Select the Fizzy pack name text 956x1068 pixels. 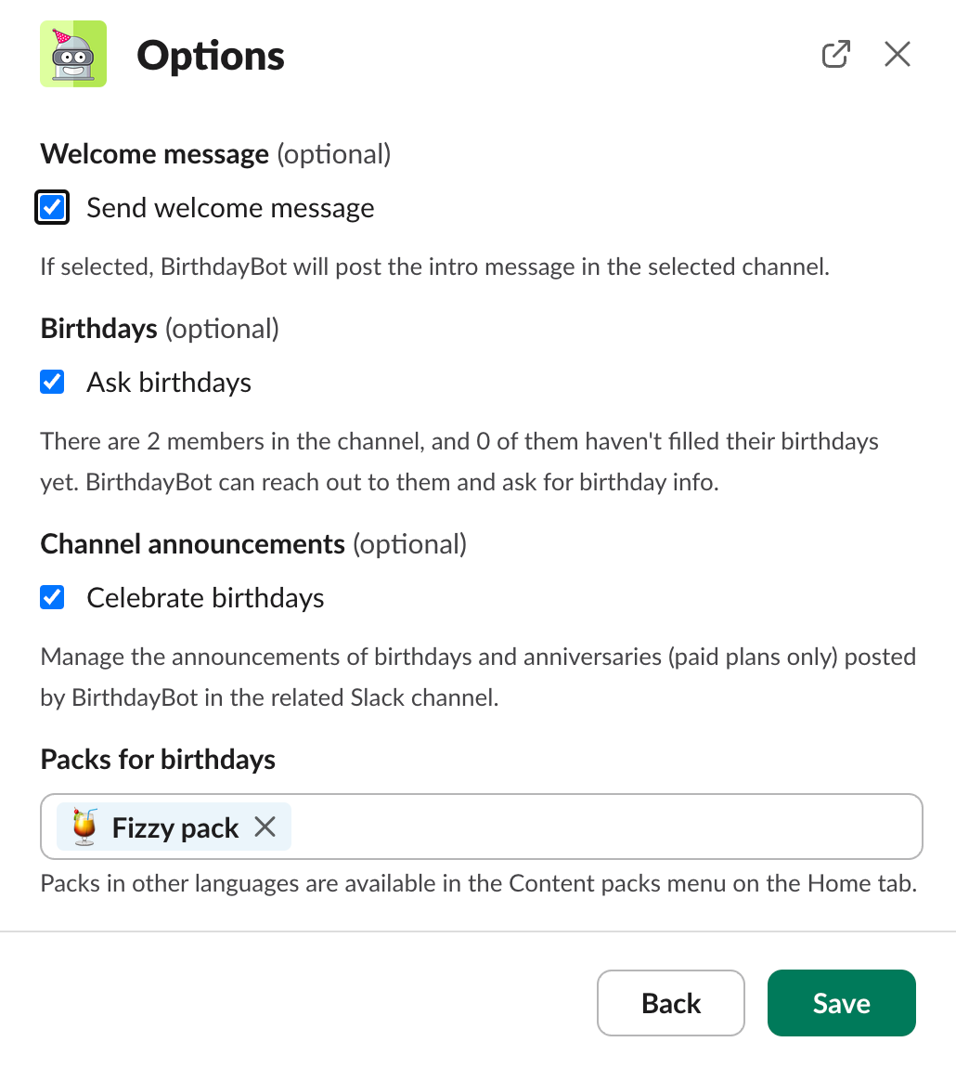tap(175, 827)
